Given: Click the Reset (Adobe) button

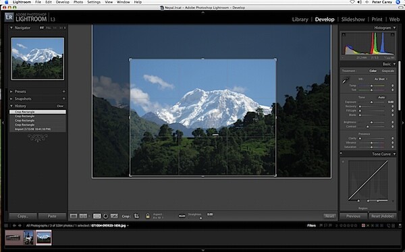Looking at the screenshot, I should (x=382, y=216).
